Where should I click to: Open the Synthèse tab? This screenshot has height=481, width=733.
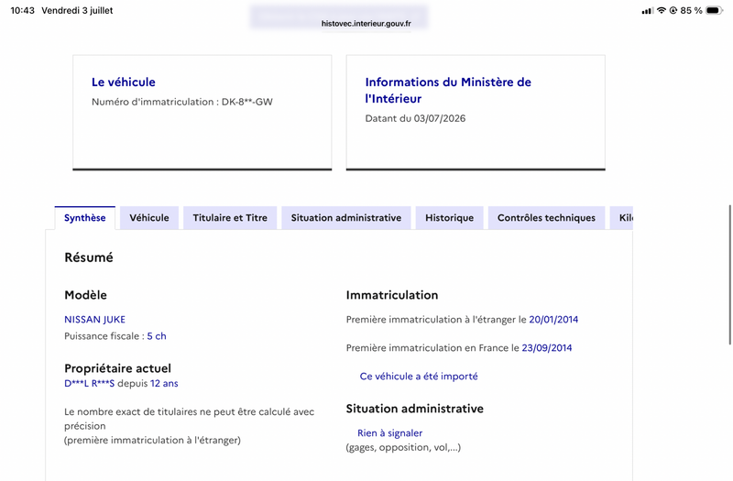[84, 218]
